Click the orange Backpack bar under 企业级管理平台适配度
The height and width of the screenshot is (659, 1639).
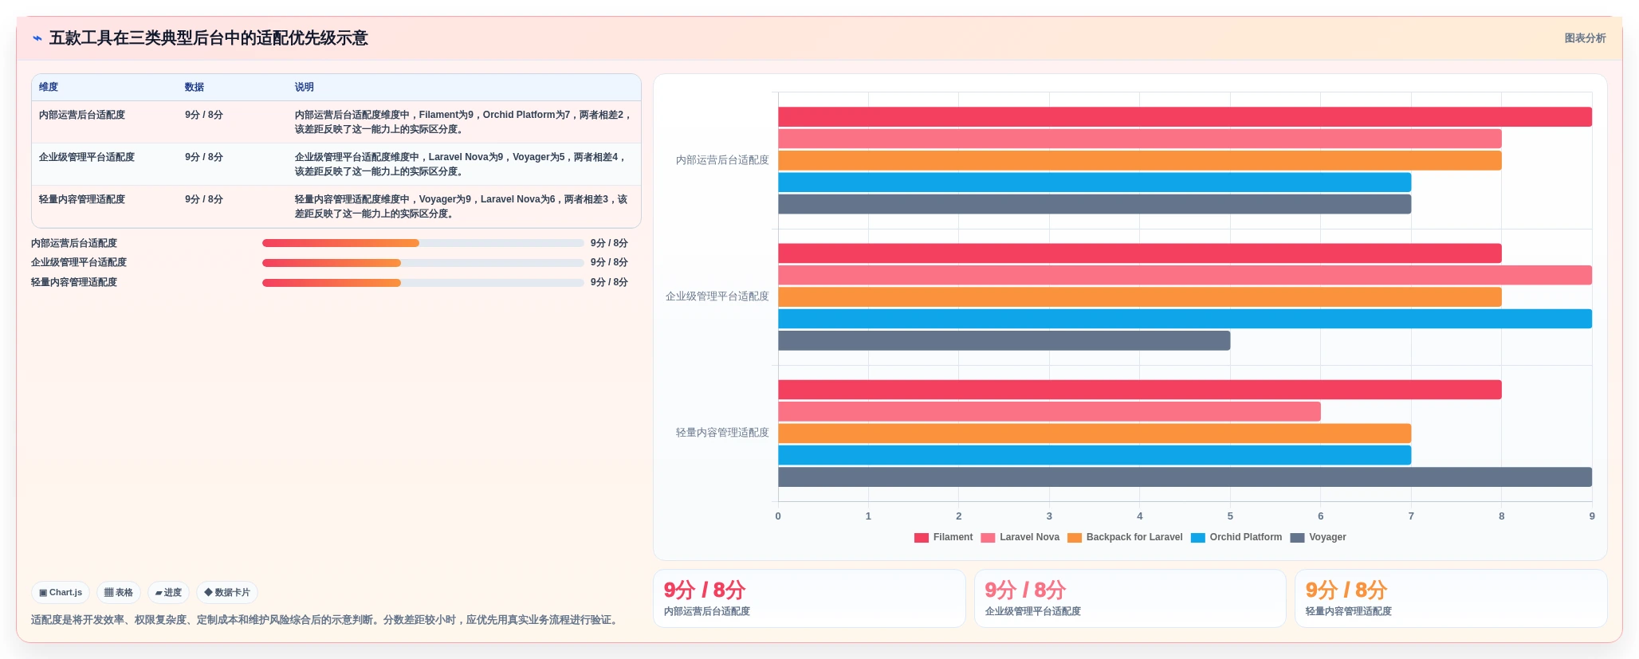pyautogui.click(x=1140, y=297)
